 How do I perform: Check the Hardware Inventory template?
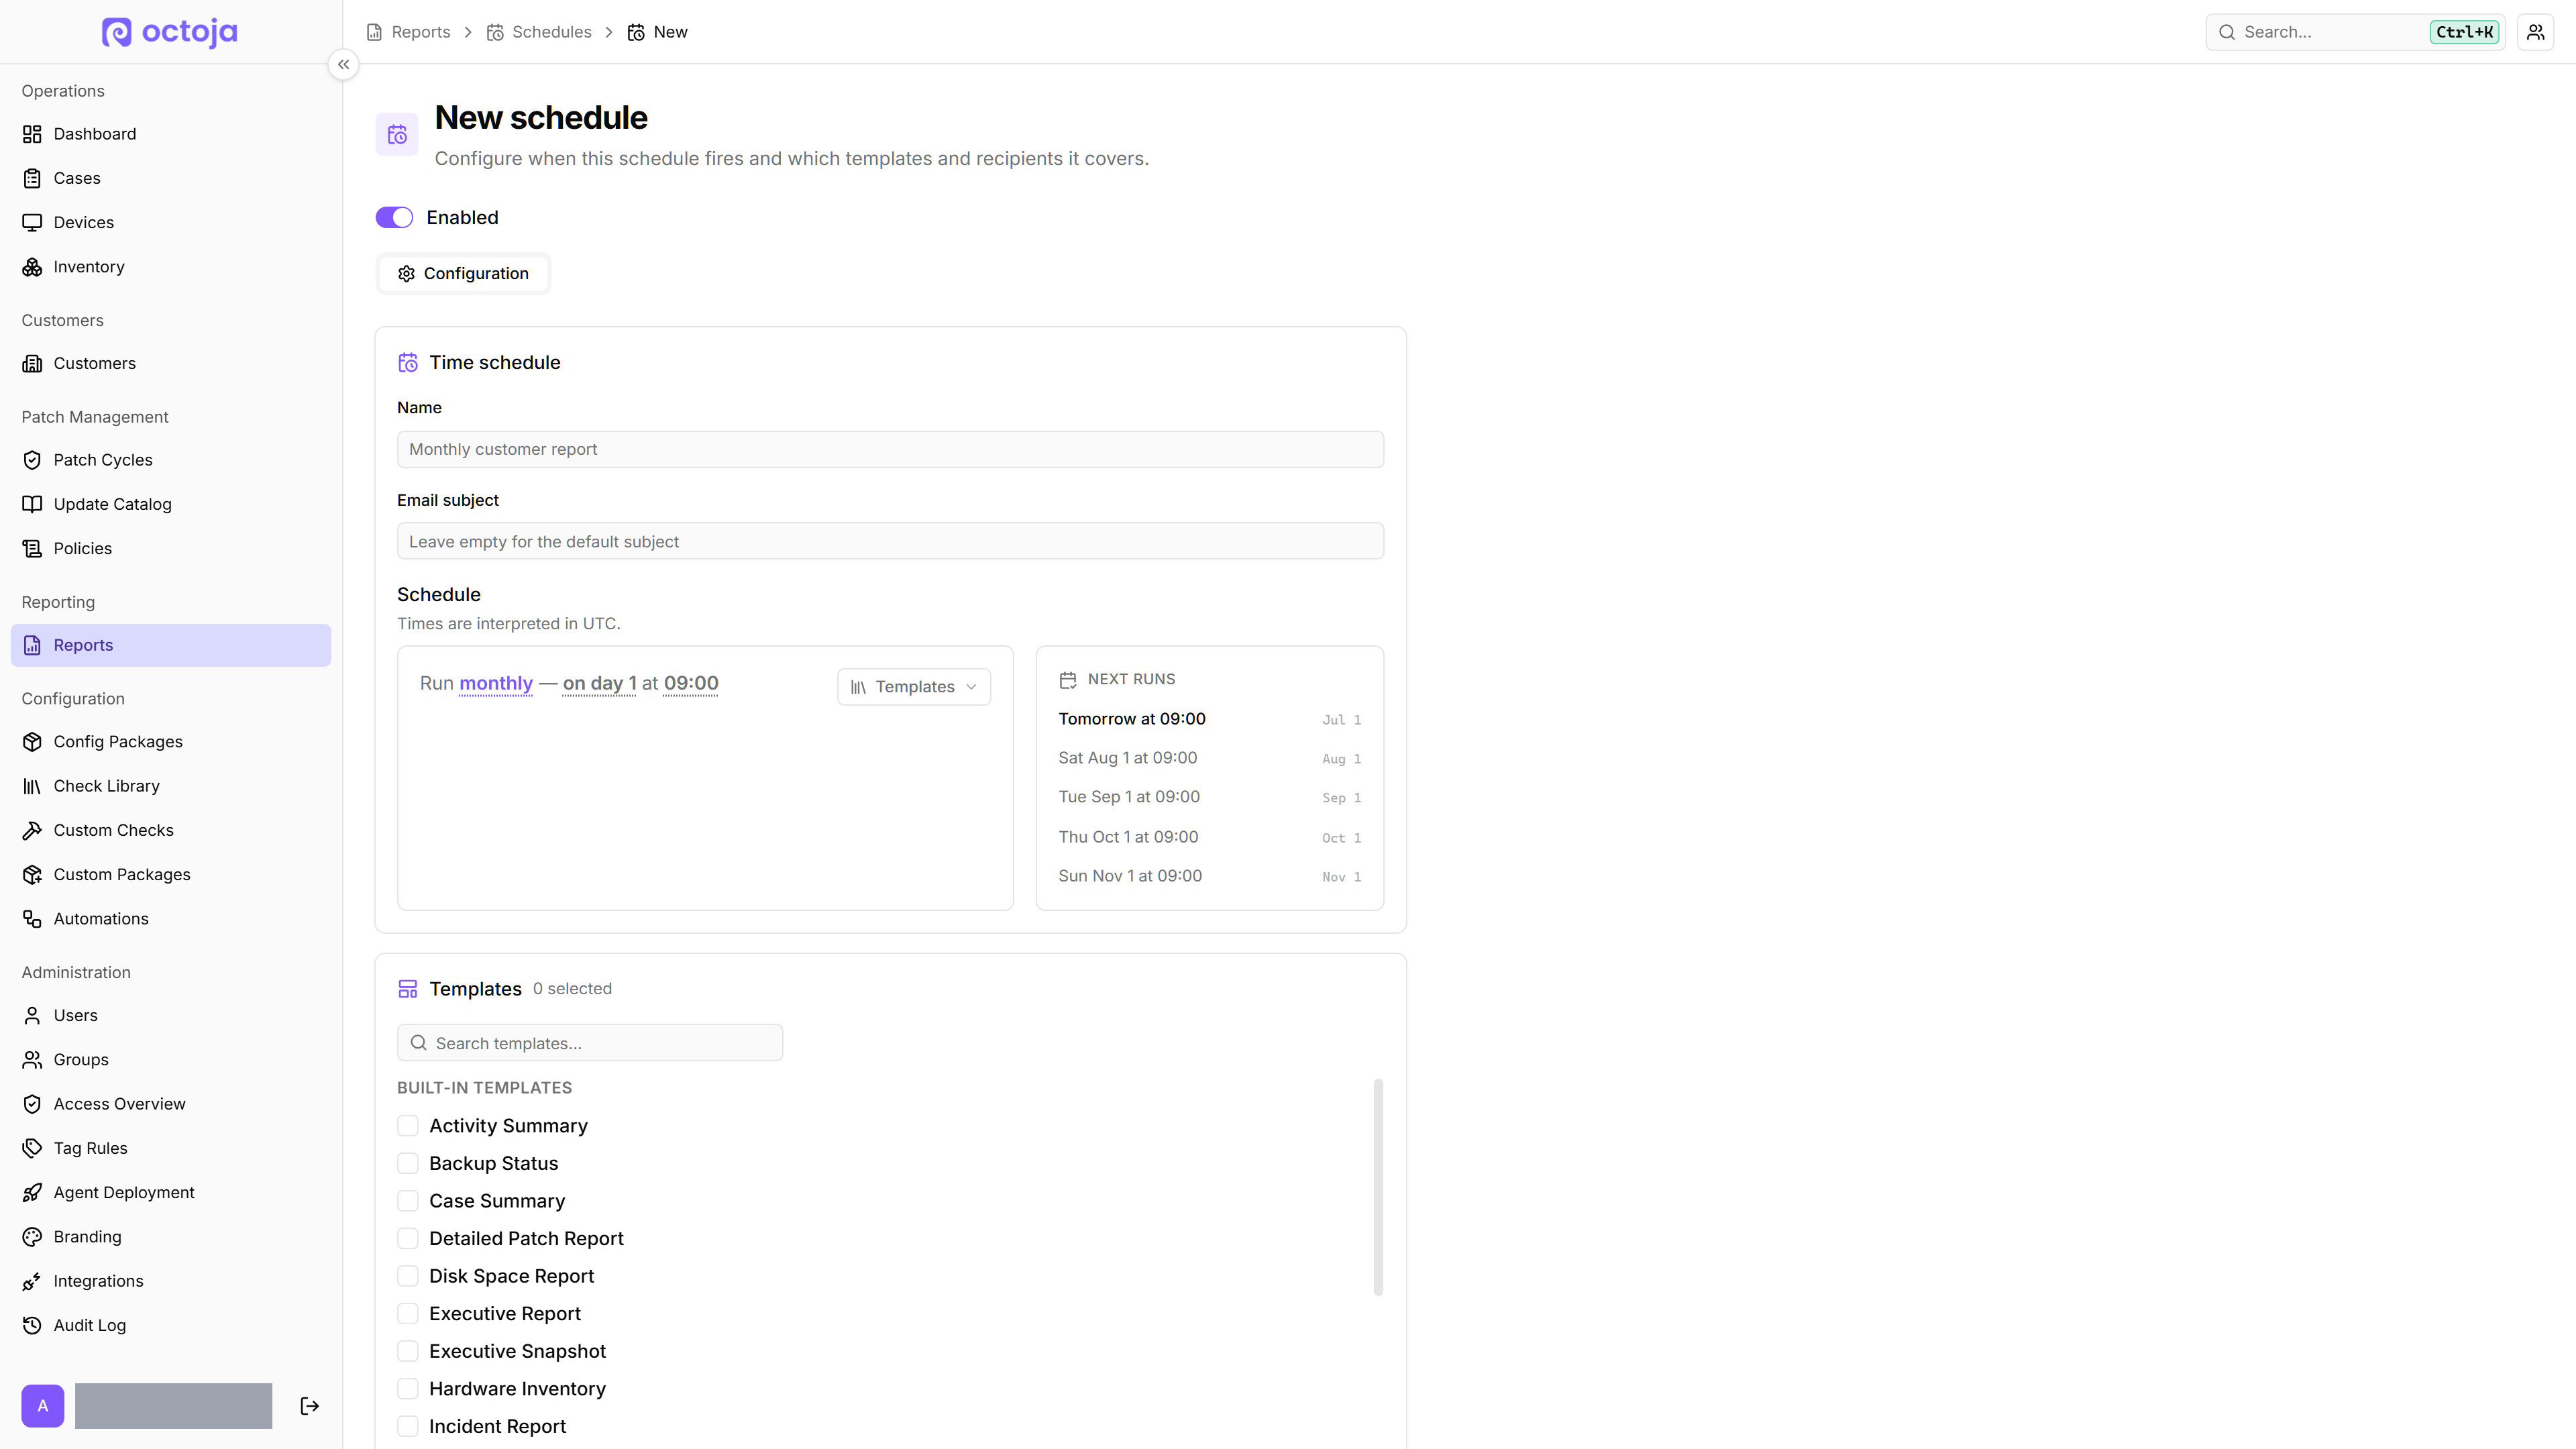[408, 1389]
